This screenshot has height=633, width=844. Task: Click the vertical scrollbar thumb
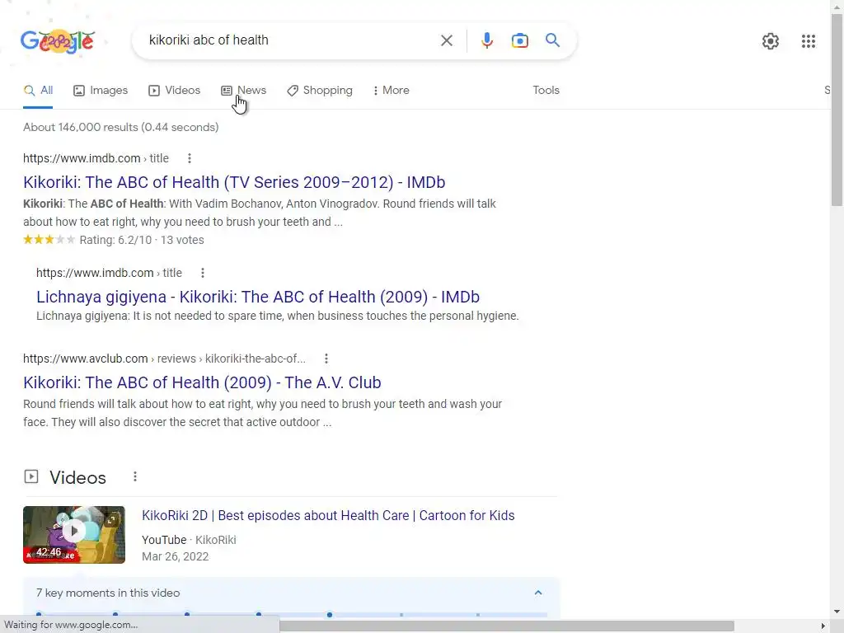(x=837, y=110)
